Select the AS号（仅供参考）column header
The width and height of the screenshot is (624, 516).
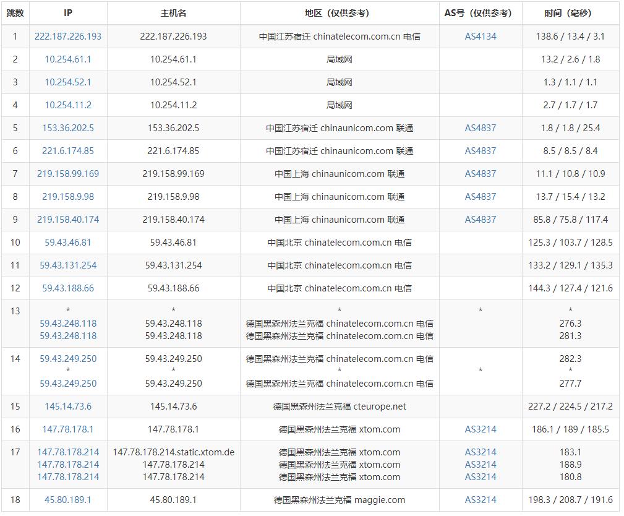coord(481,13)
